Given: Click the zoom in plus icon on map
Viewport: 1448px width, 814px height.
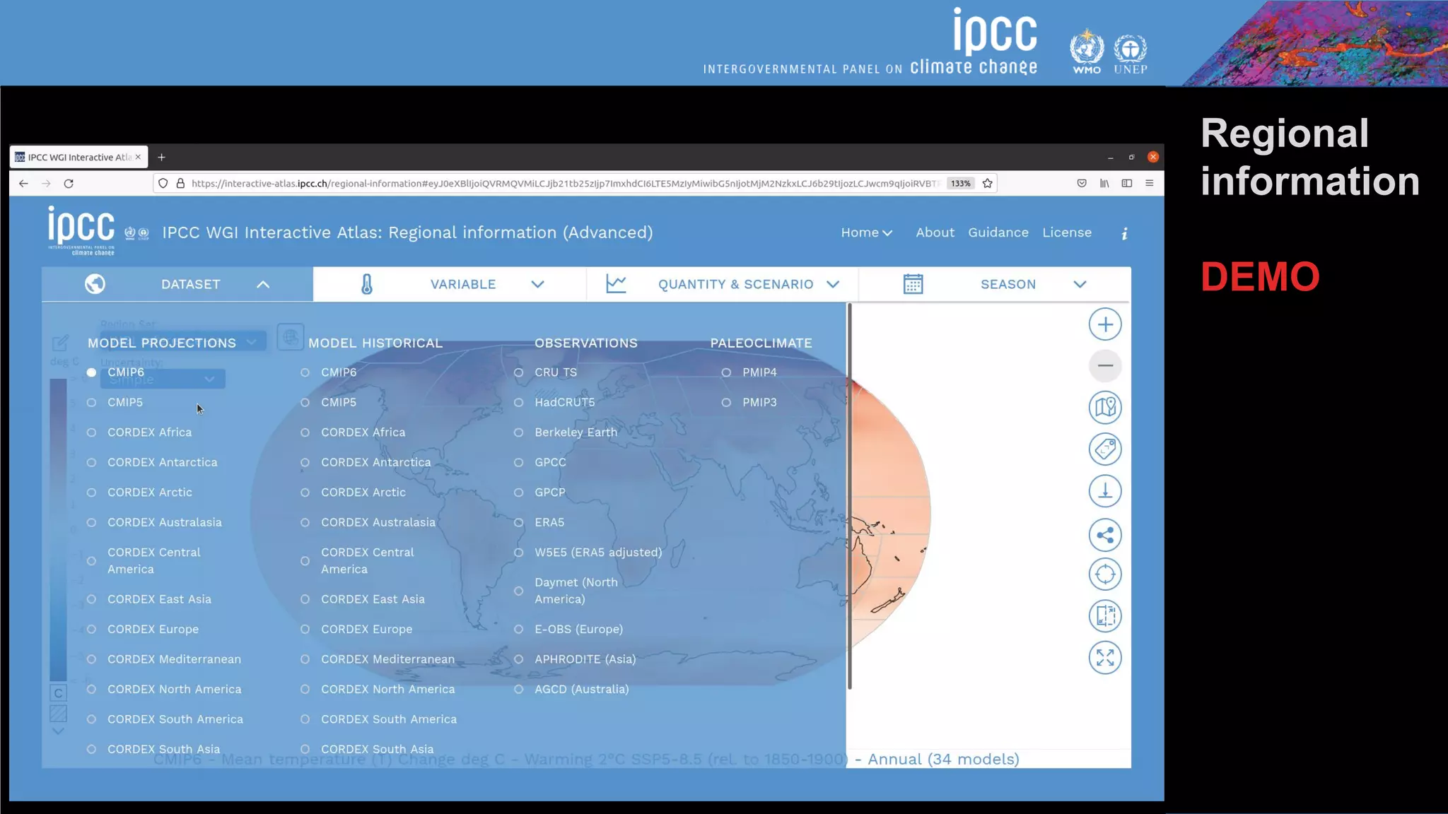Looking at the screenshot, I should click(1105, 324).
